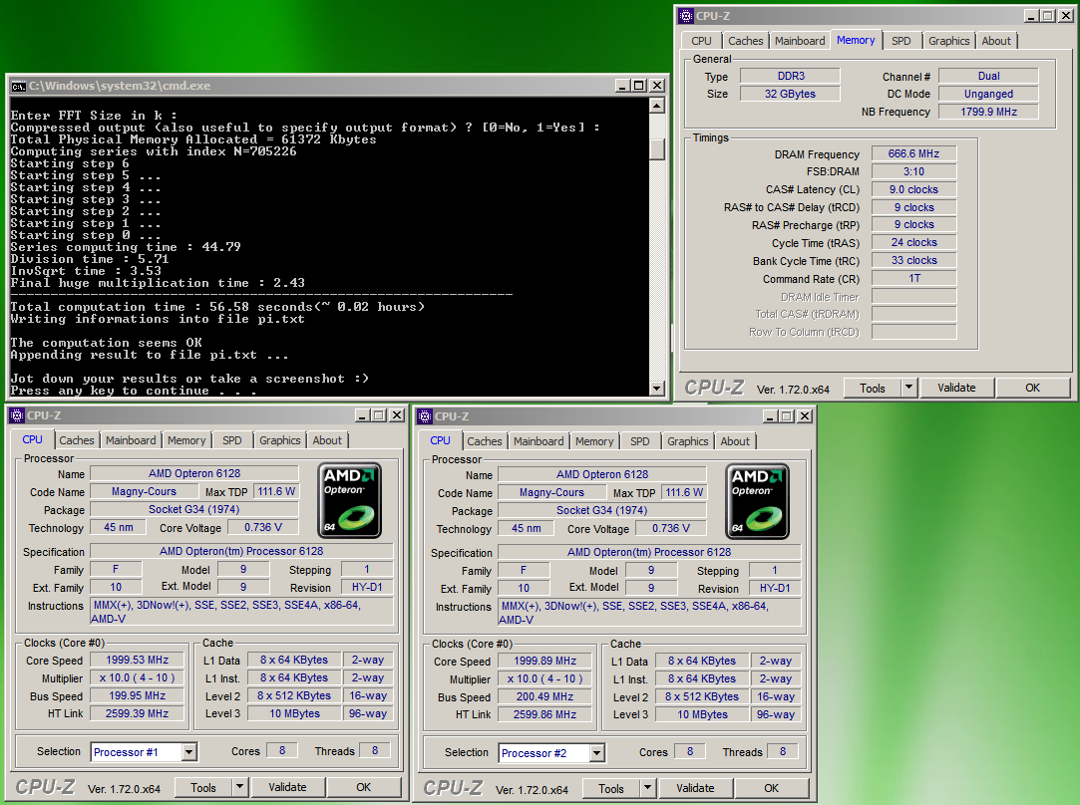This screenshot has height=805, width=1080.
Task: Click the Memory CPU-Z window title icon
Action: tap(686, 16)
